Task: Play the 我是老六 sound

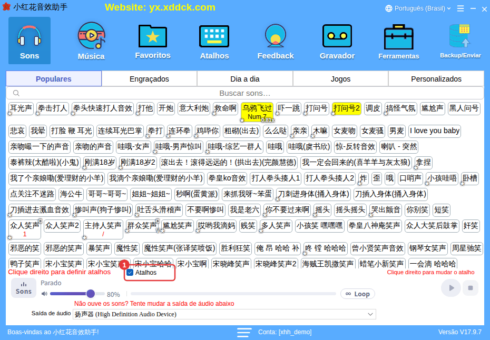Action: (x=244, y=210)
